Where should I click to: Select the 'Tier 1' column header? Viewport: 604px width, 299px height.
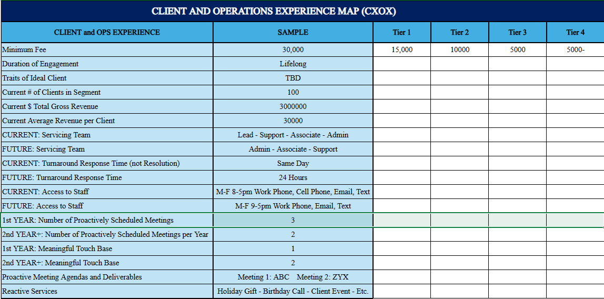coord(402,32)
